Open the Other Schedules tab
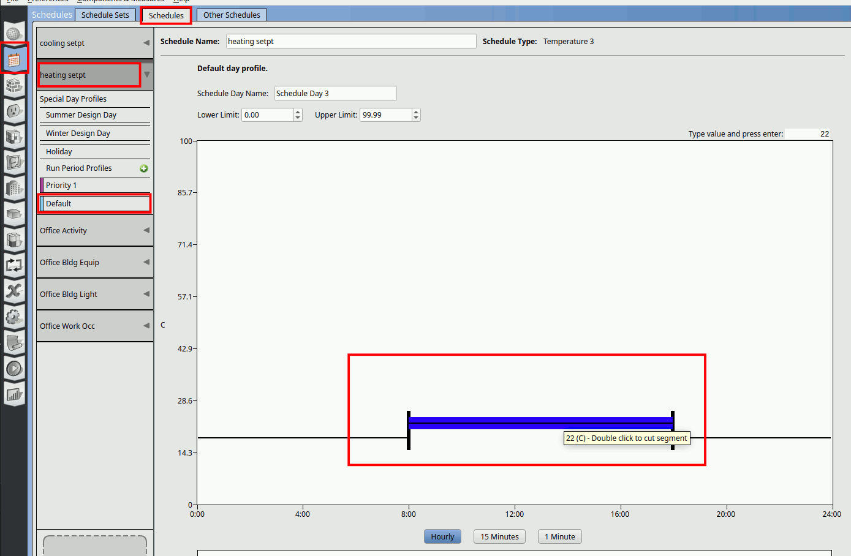851x556 pixels. click(232, 15)
